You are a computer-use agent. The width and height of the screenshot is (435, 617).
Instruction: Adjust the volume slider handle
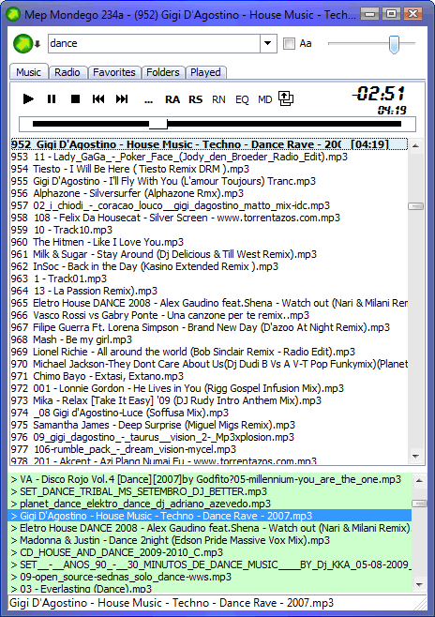pos(394,44)
